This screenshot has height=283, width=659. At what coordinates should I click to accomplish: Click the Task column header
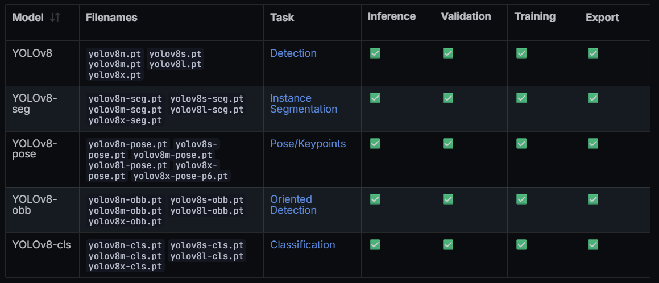(x=282, y=17)
